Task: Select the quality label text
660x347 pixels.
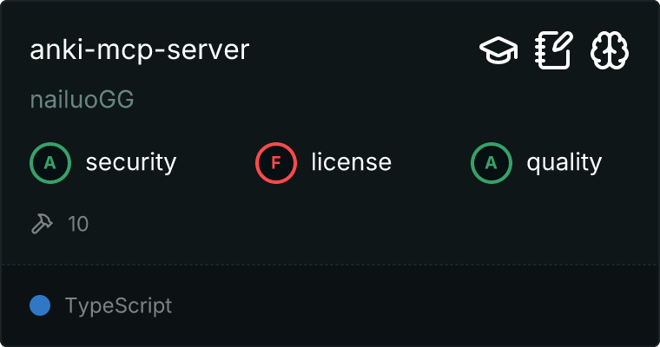Action: point(564,162)
